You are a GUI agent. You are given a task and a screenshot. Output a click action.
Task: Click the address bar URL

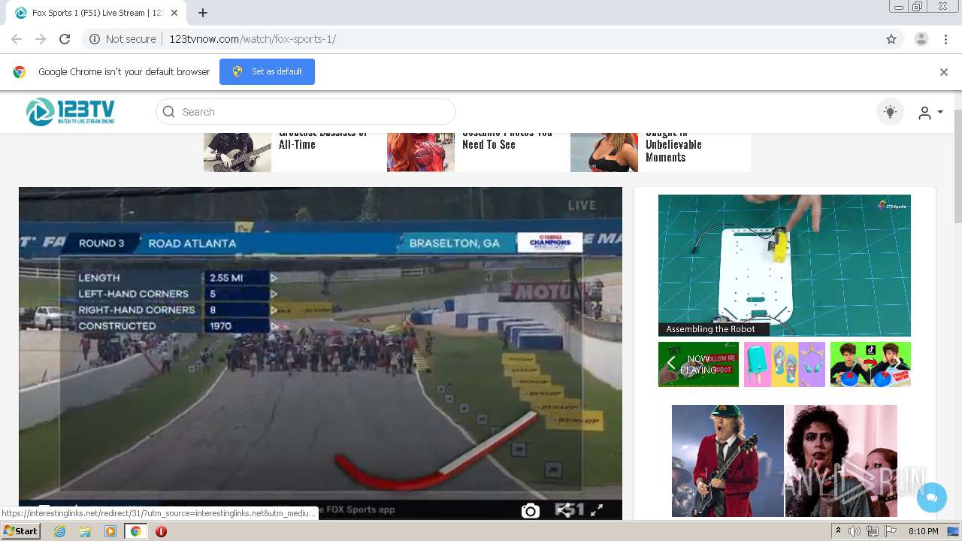point(253,39)
